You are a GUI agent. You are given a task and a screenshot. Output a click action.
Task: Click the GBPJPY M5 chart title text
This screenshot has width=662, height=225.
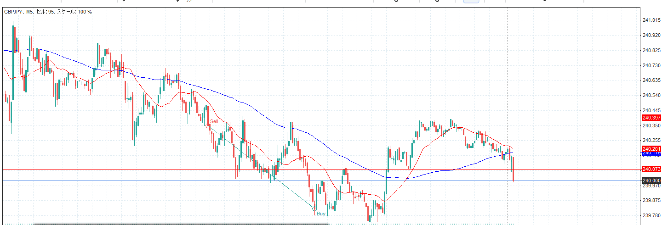point(48,12)
